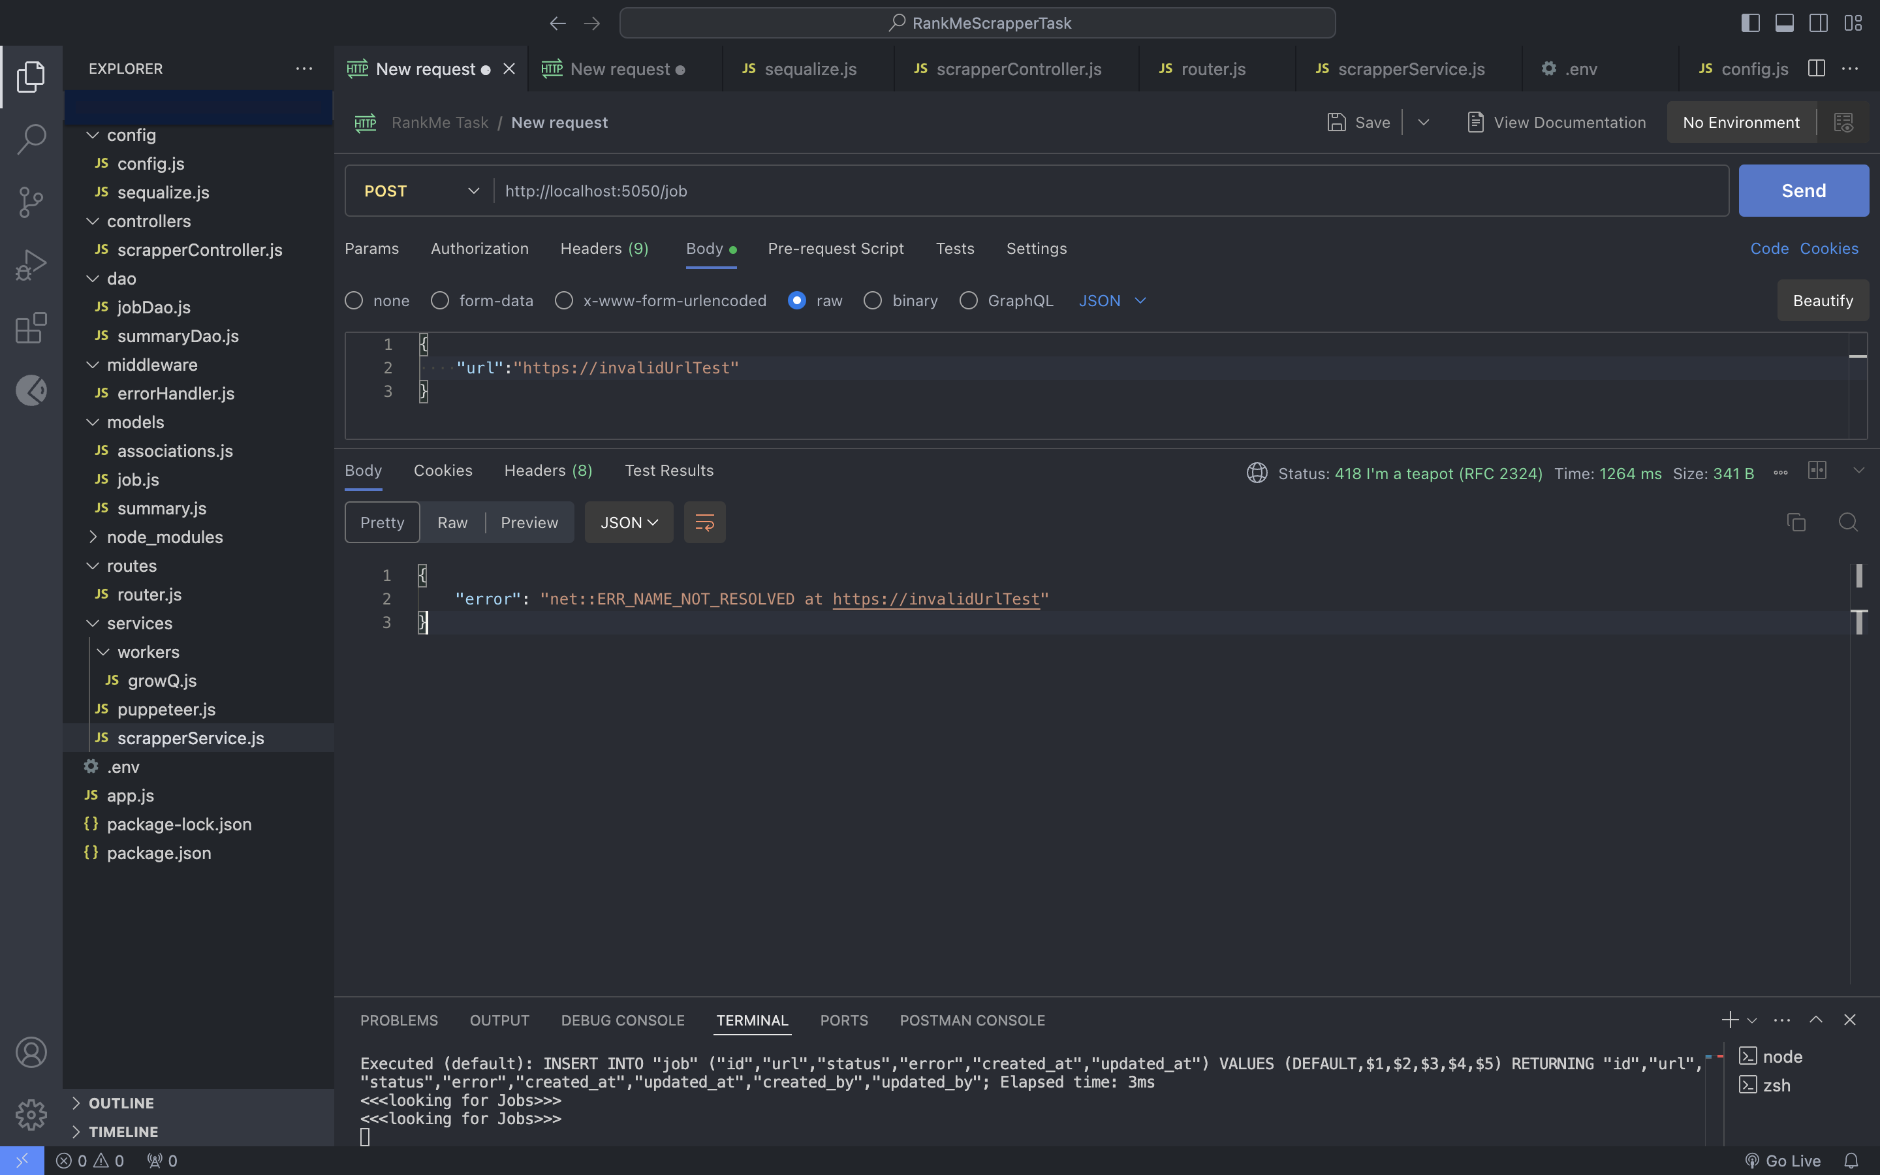Open the Search view in activity bar
The height and width of the screenshot is (1175, 1880).
click(x=31, y=139)
